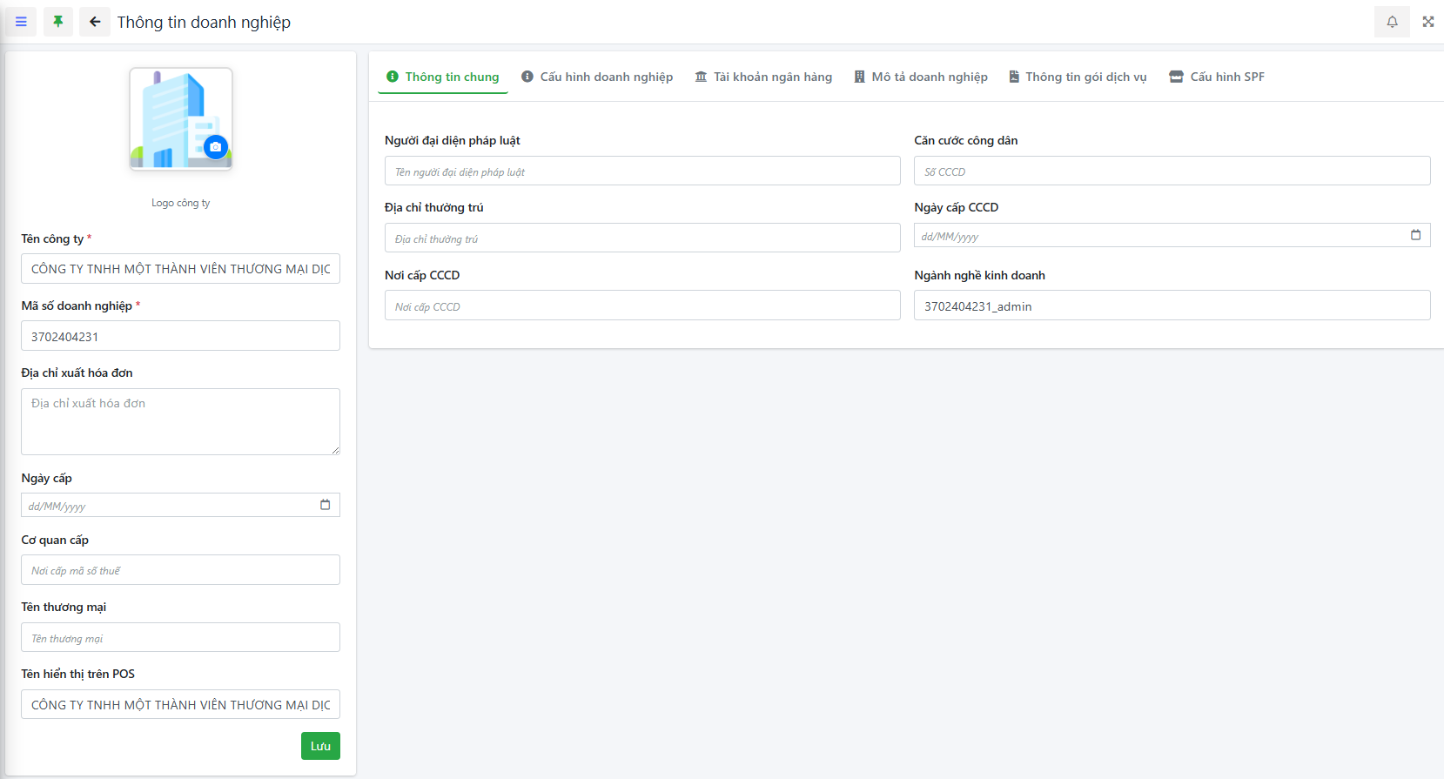This screenshot has height=779, width=1444.
Task: Click camera icon to upload company logo
Action: click(216, 147)
